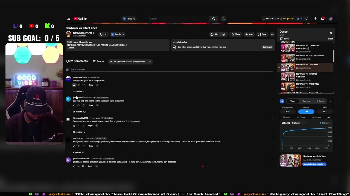The image size is (350, 196).
Task: Clear the queue
Action: click(x=330, y=39)
